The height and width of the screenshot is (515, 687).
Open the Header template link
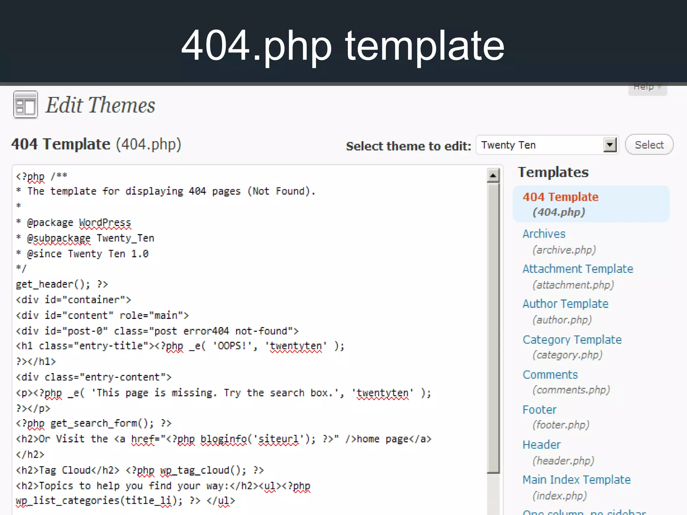(x=541, y=445)
